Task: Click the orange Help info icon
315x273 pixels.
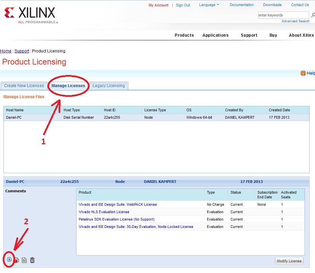Action: click(303, 73)
